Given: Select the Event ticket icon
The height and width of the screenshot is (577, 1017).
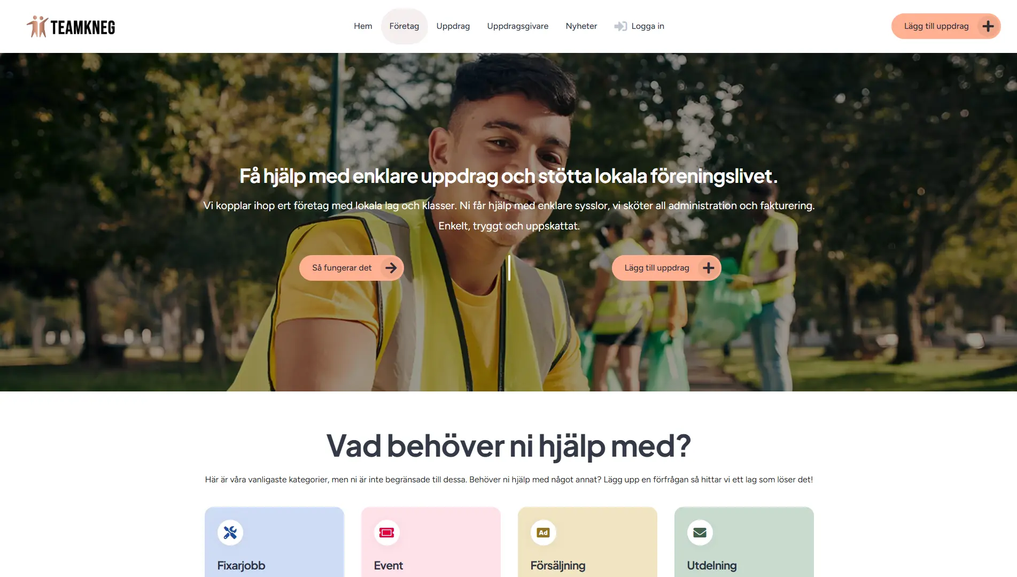Looking at the screenshot, I should (387, 533).
